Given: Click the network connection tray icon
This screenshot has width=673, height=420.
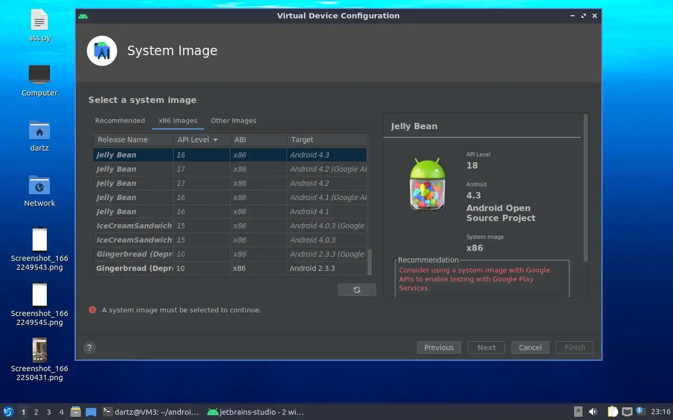Looking at the screenshot, I should 627,412.
